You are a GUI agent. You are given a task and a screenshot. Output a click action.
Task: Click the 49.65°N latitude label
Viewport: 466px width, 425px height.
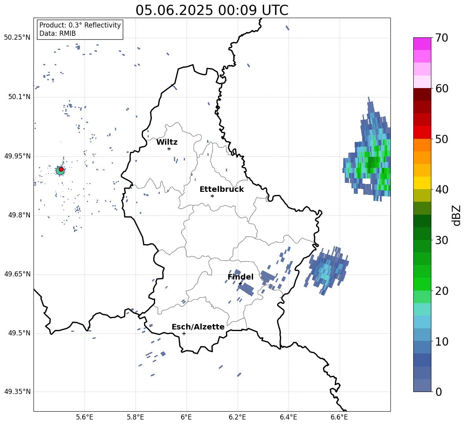[17, 274]
